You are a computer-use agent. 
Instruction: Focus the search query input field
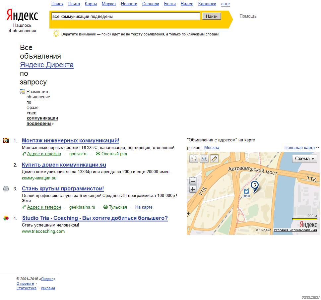[125, 16]
